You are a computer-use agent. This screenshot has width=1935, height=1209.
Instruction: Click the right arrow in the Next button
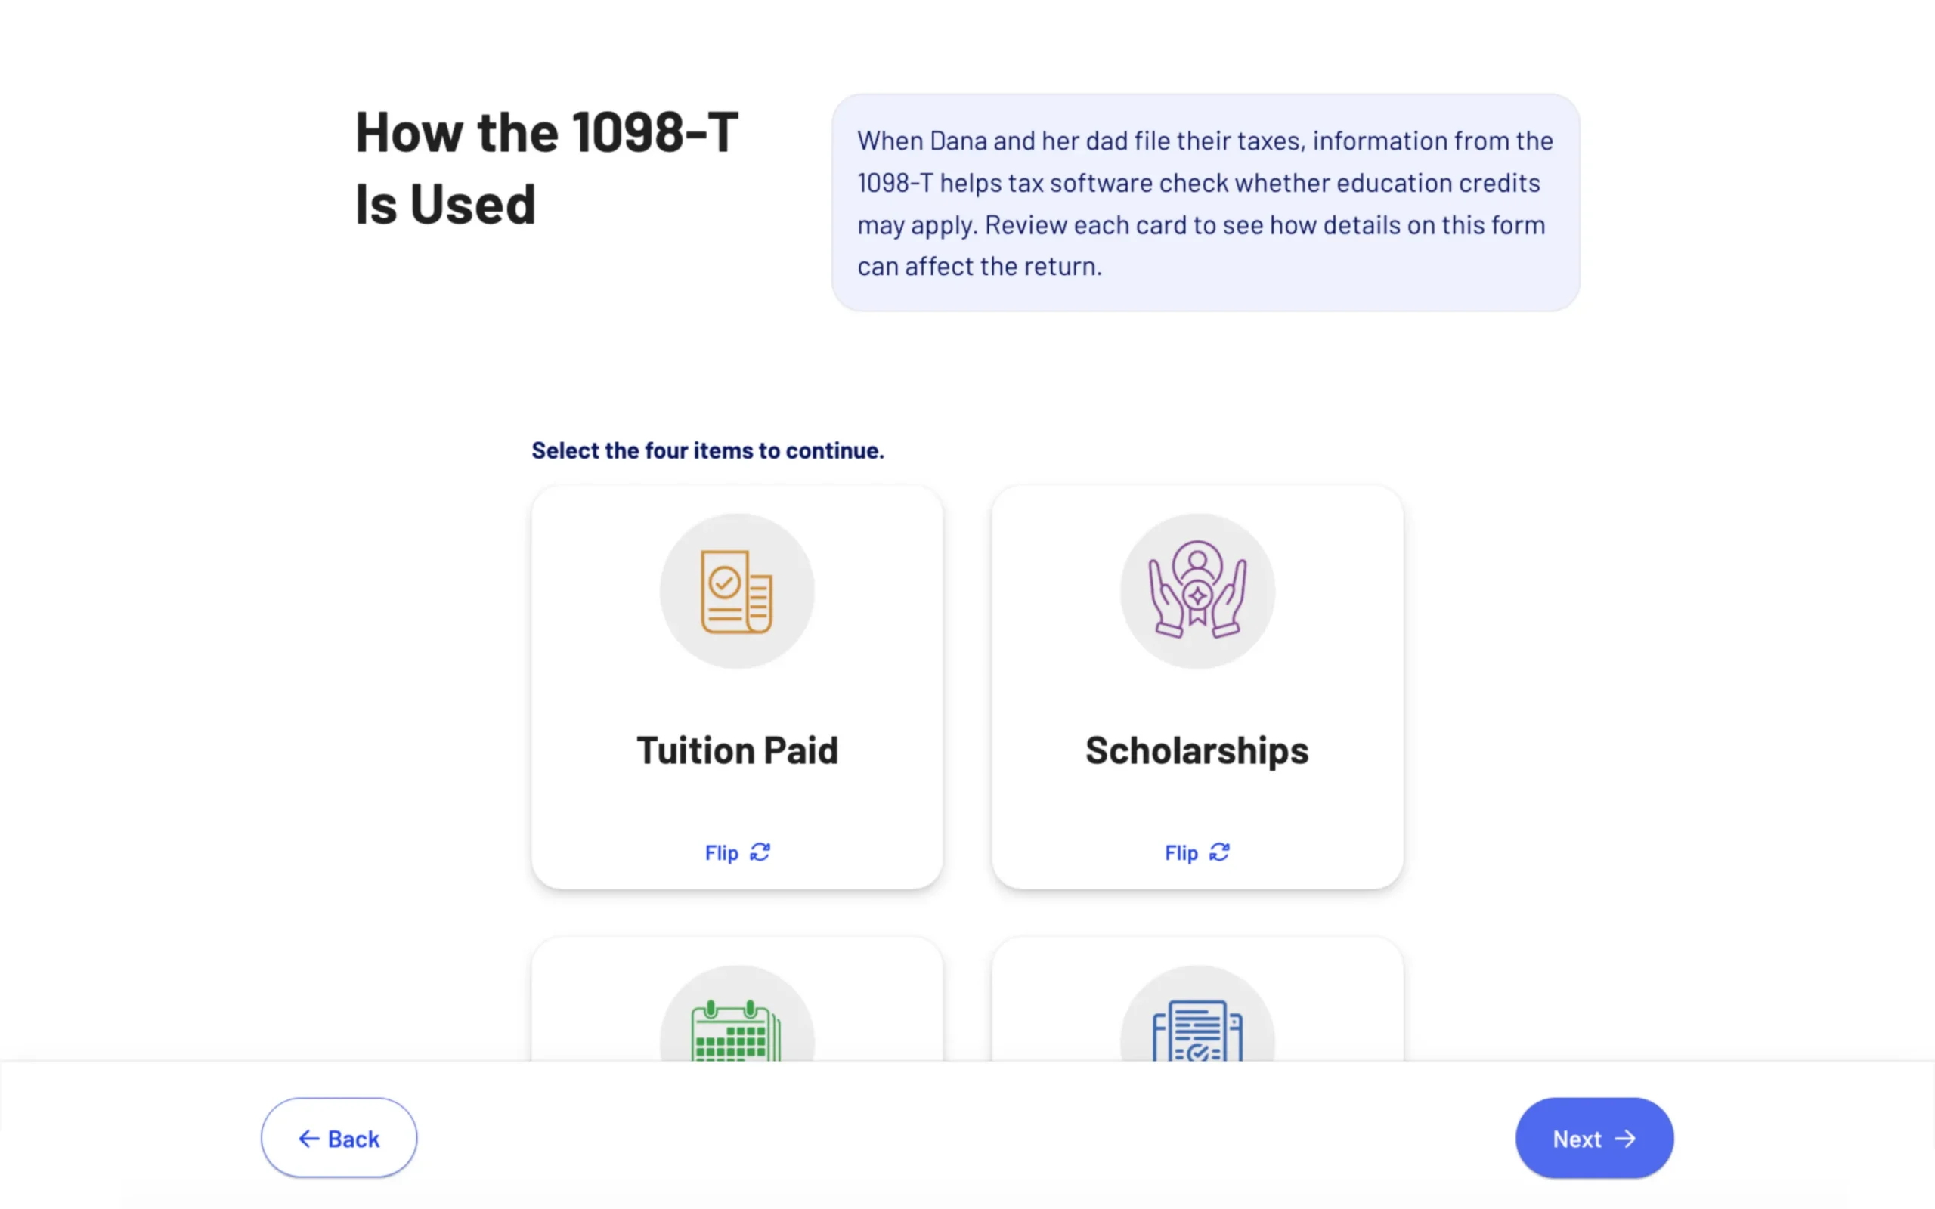tap(1625, 1139)
